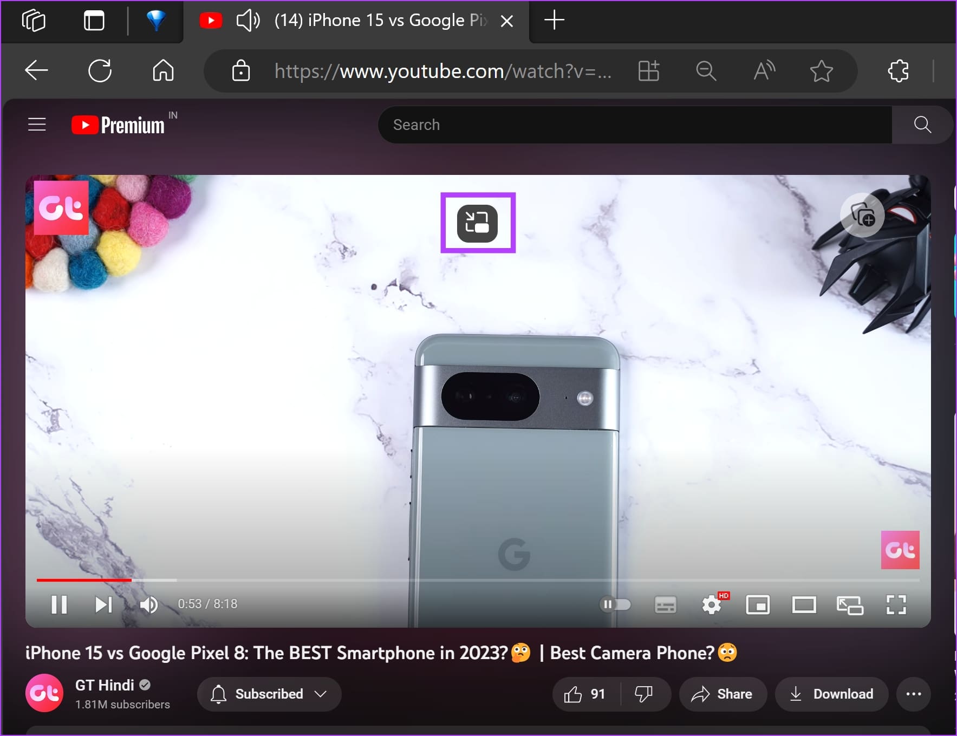Open video settings gear
Image resolution: width=957 pixels, height=736 pixels.
(712, 604)
